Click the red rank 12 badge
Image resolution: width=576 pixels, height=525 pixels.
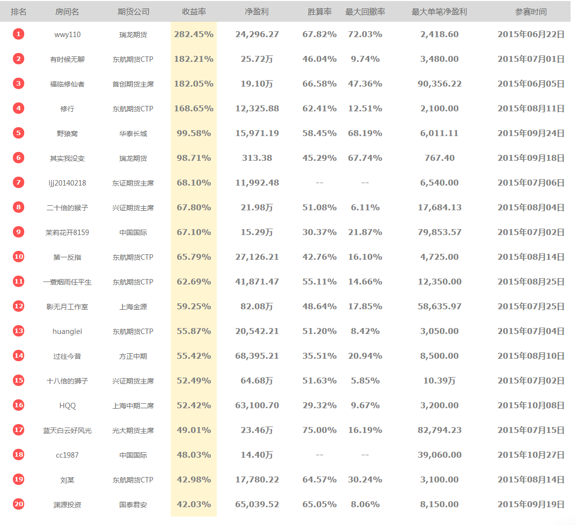click(x=18, y=306)
